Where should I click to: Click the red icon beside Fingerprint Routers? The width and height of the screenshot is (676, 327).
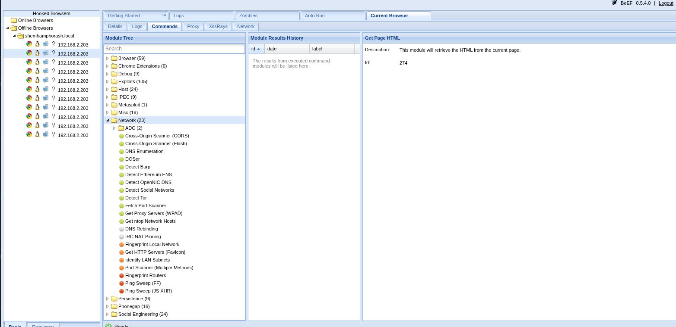[x=121, y=276]
